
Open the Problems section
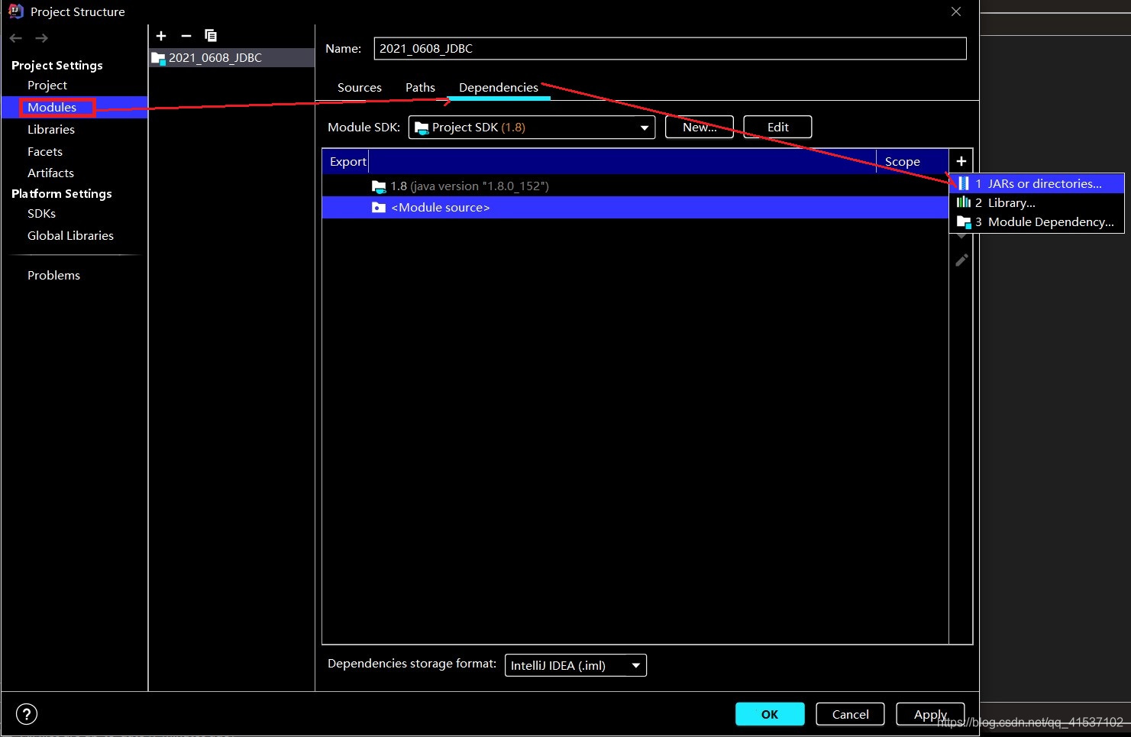click(x=53, y=275)
